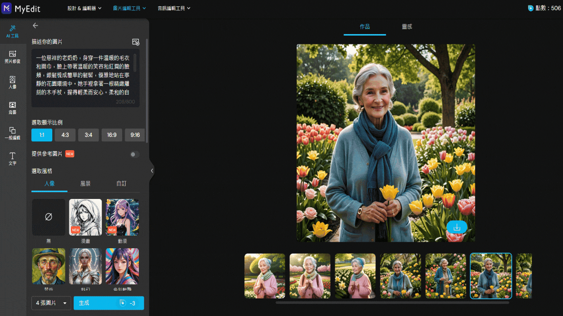Select the 自訂 style tab
This screenshot has height=316, width=563.
121,184
